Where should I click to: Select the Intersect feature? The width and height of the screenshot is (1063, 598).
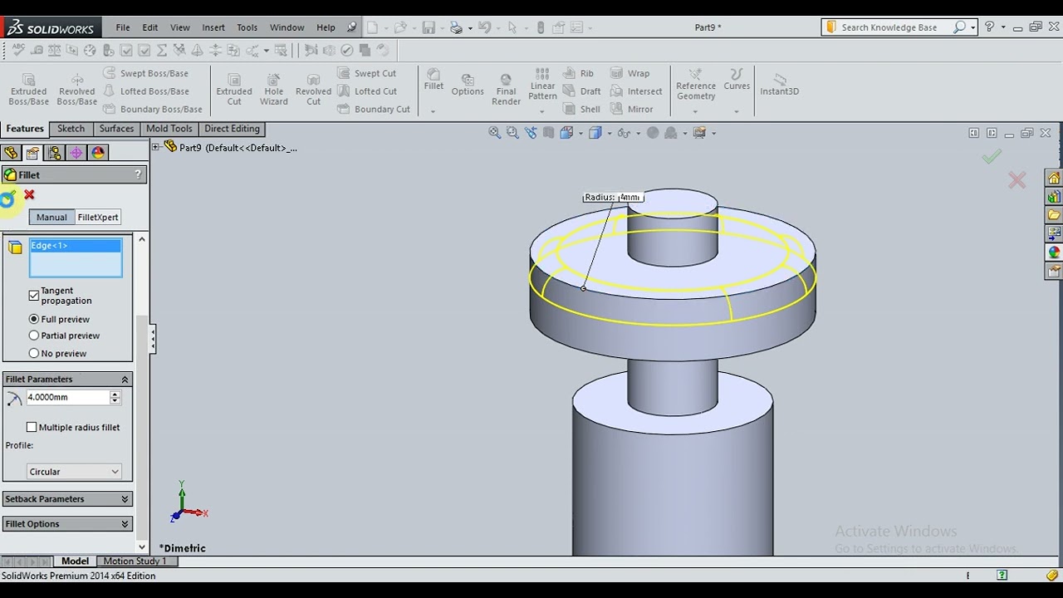pos(636,91)
